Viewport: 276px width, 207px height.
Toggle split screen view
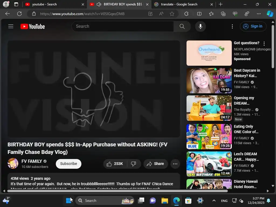click(x=199, y=14)
